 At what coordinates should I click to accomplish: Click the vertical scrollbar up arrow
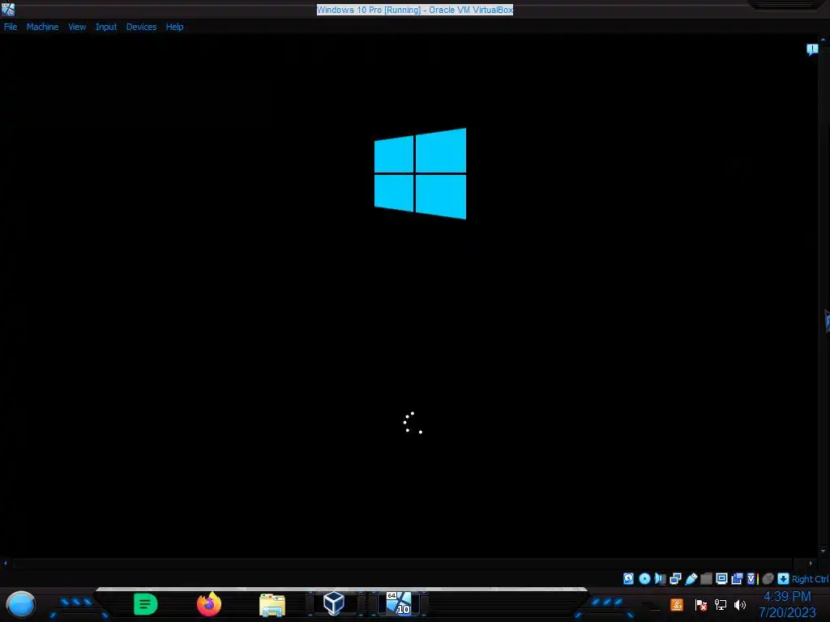[823, 39]
